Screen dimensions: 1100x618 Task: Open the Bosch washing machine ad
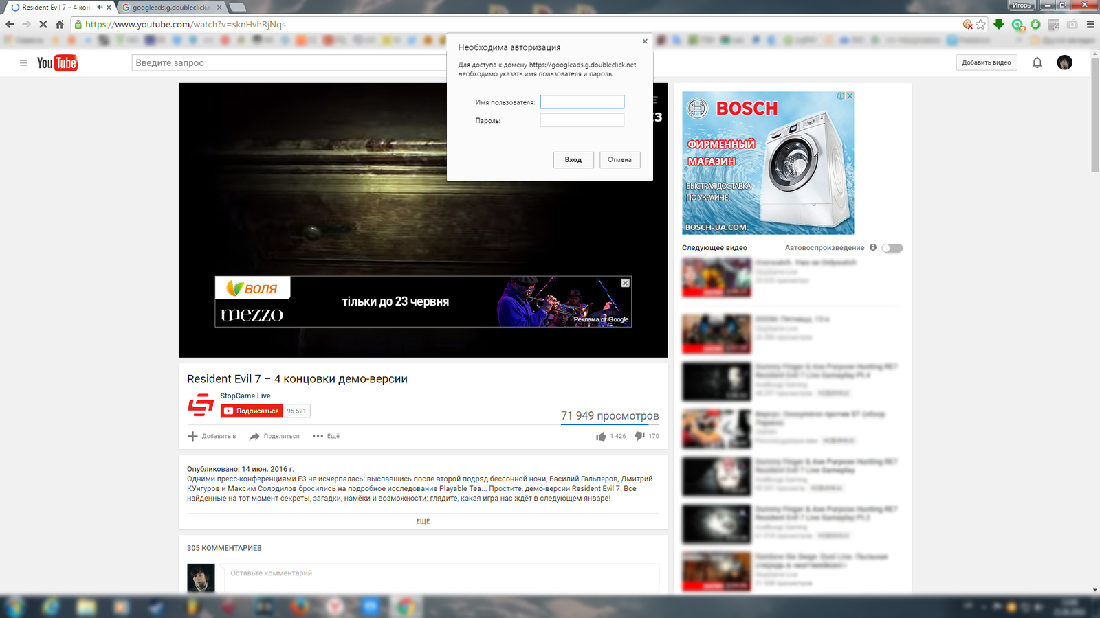(768, 163)
